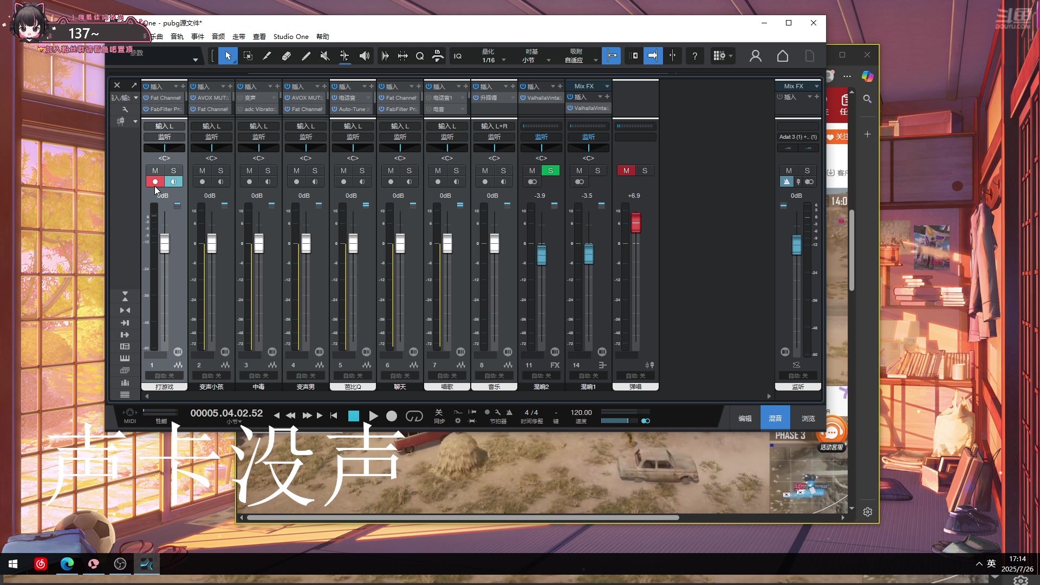Image resolution: width=1040 pixels, height=585 pixels.
Task: Mute the 混响1 FX channel
Action: (579, 171)
